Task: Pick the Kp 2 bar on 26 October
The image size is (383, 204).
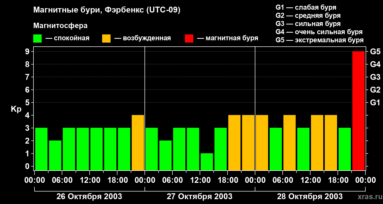Action: click(55, 155)
